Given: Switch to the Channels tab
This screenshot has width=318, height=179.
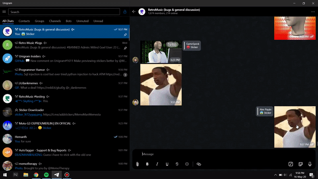Looking at the screenshot, I should (55, 21).
